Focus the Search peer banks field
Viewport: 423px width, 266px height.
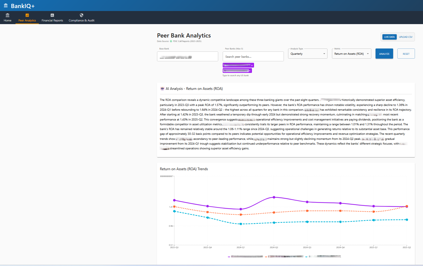(253, 57)
